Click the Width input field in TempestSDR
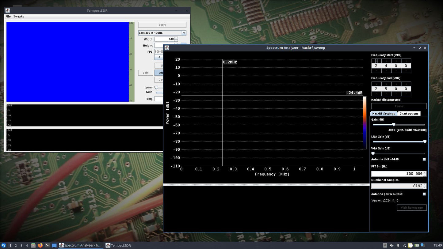 pos(164,39)
